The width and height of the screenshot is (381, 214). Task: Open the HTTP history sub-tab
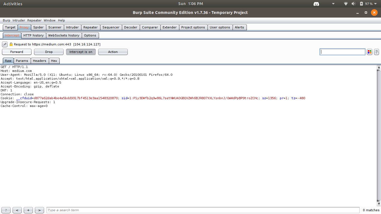(33, 35)
